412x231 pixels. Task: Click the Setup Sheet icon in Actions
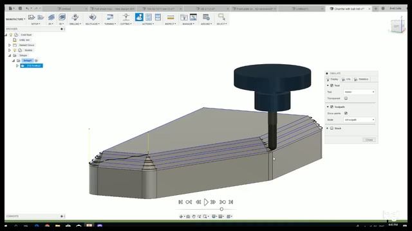click(x=158, y=17)
